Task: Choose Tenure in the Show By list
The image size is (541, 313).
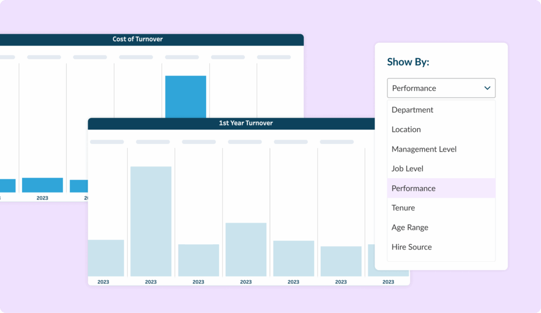Action: pyautogui.click(x=403, y=208)
